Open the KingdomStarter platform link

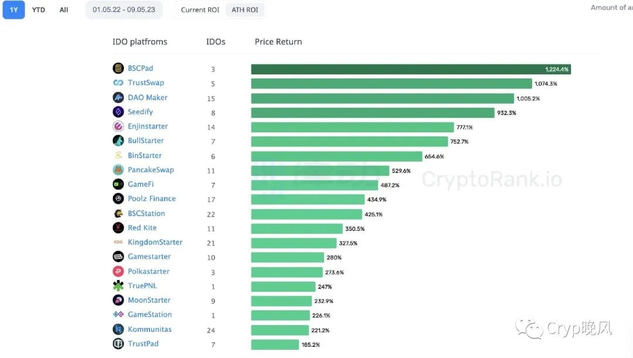pos(155,242)
